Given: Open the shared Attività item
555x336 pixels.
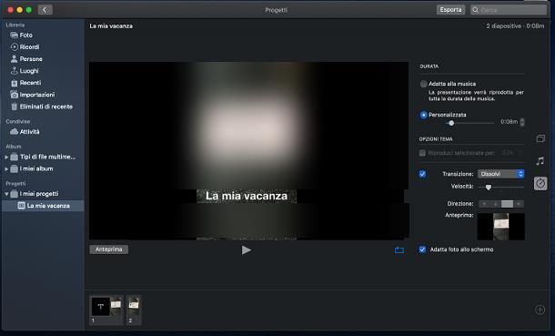Looking at the screenshot, I should click(x=29, y=132).
